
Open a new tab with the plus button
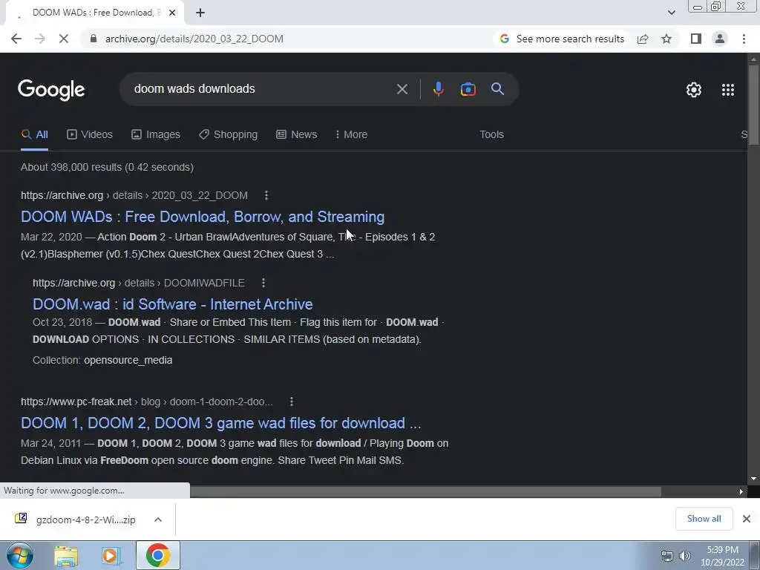pyautogui.click(x=200, y=13)
